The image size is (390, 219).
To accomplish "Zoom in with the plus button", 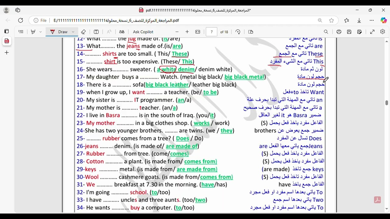I will (x=187, y=32).
